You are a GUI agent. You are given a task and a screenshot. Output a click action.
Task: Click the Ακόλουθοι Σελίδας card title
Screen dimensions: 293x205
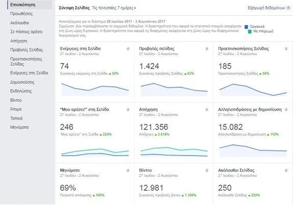[x=236, y=170]
